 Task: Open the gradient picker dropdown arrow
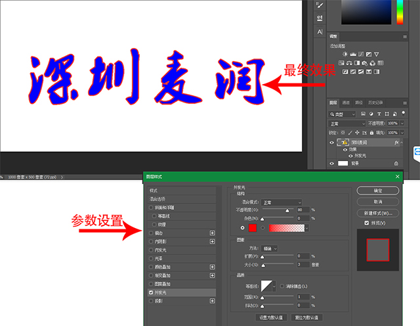[306, 228]
